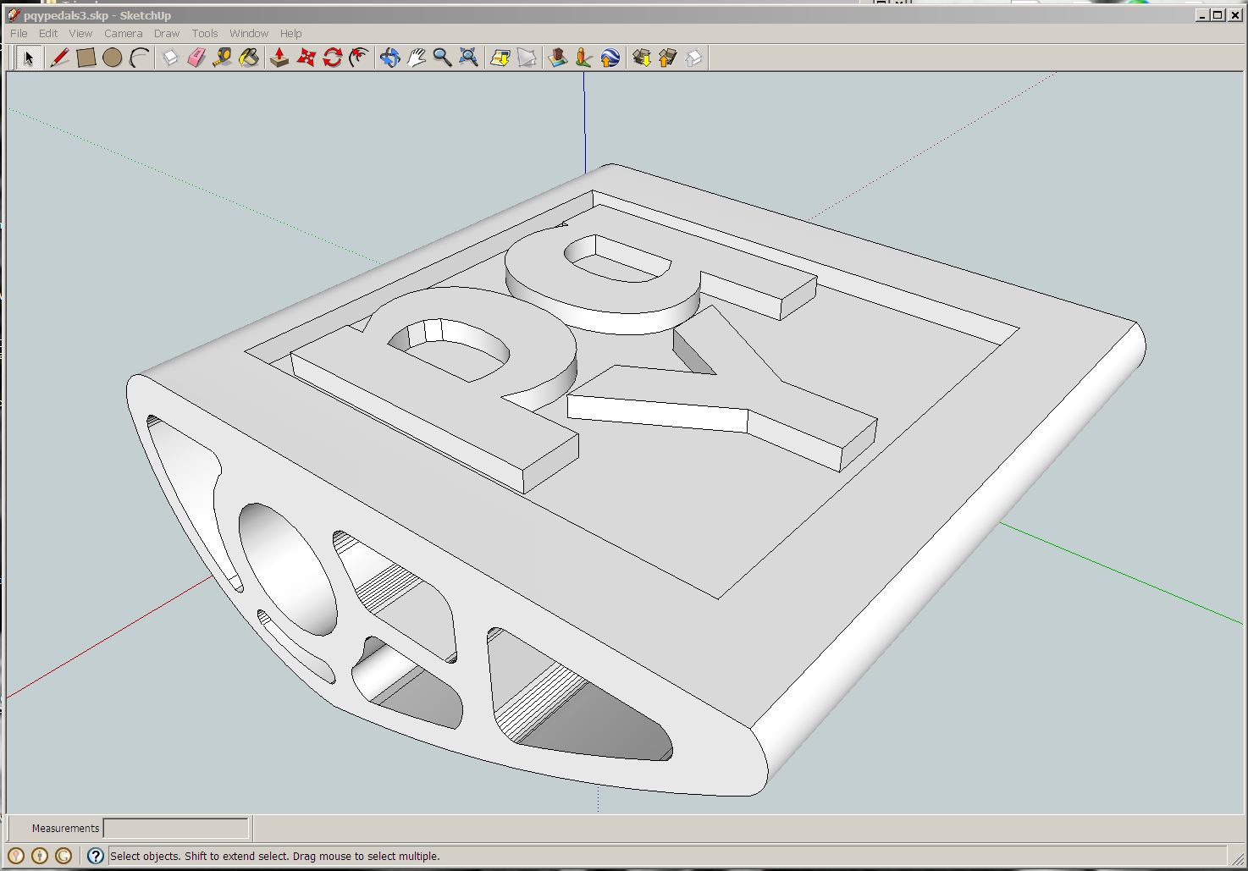The width and height of the screenshot is (1248, 871).
Task: Select the Paint Bucket tool
Action: click(x=249, y=58)
